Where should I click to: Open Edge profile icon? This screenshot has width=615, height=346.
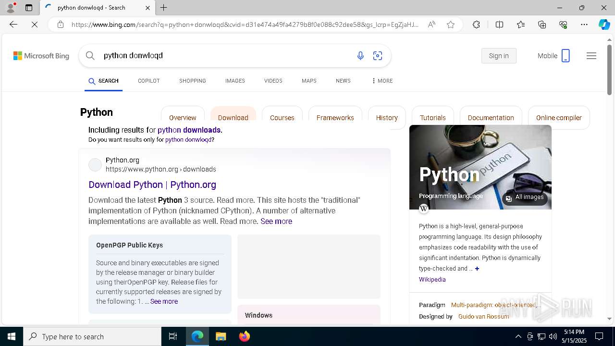11,8
